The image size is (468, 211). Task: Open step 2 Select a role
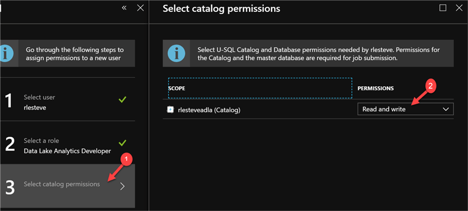67,143
